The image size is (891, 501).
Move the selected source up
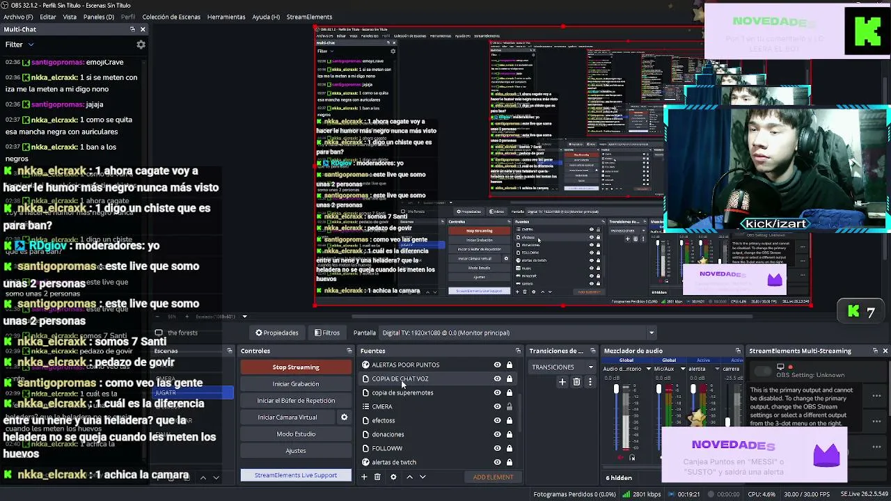pos(409,477)
